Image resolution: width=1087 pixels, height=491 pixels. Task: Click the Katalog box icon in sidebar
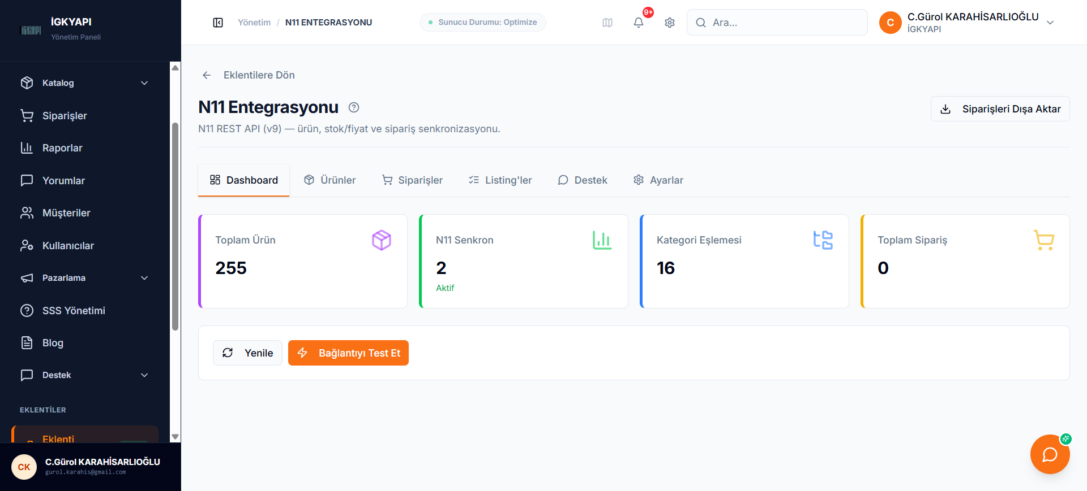tap(27, 83)
